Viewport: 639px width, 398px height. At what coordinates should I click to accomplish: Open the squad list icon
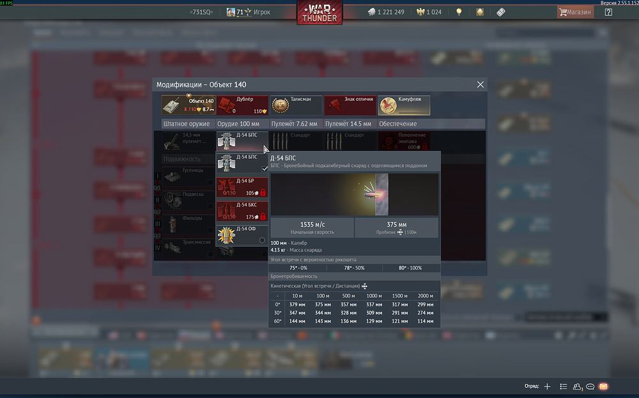563,387
